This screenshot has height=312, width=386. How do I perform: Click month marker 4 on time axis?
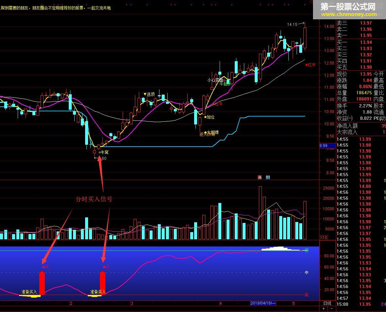click(x=221, y=303)
